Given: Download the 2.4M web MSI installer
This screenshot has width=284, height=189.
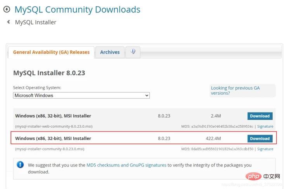Looking at the screenshot, I should 260,116.
